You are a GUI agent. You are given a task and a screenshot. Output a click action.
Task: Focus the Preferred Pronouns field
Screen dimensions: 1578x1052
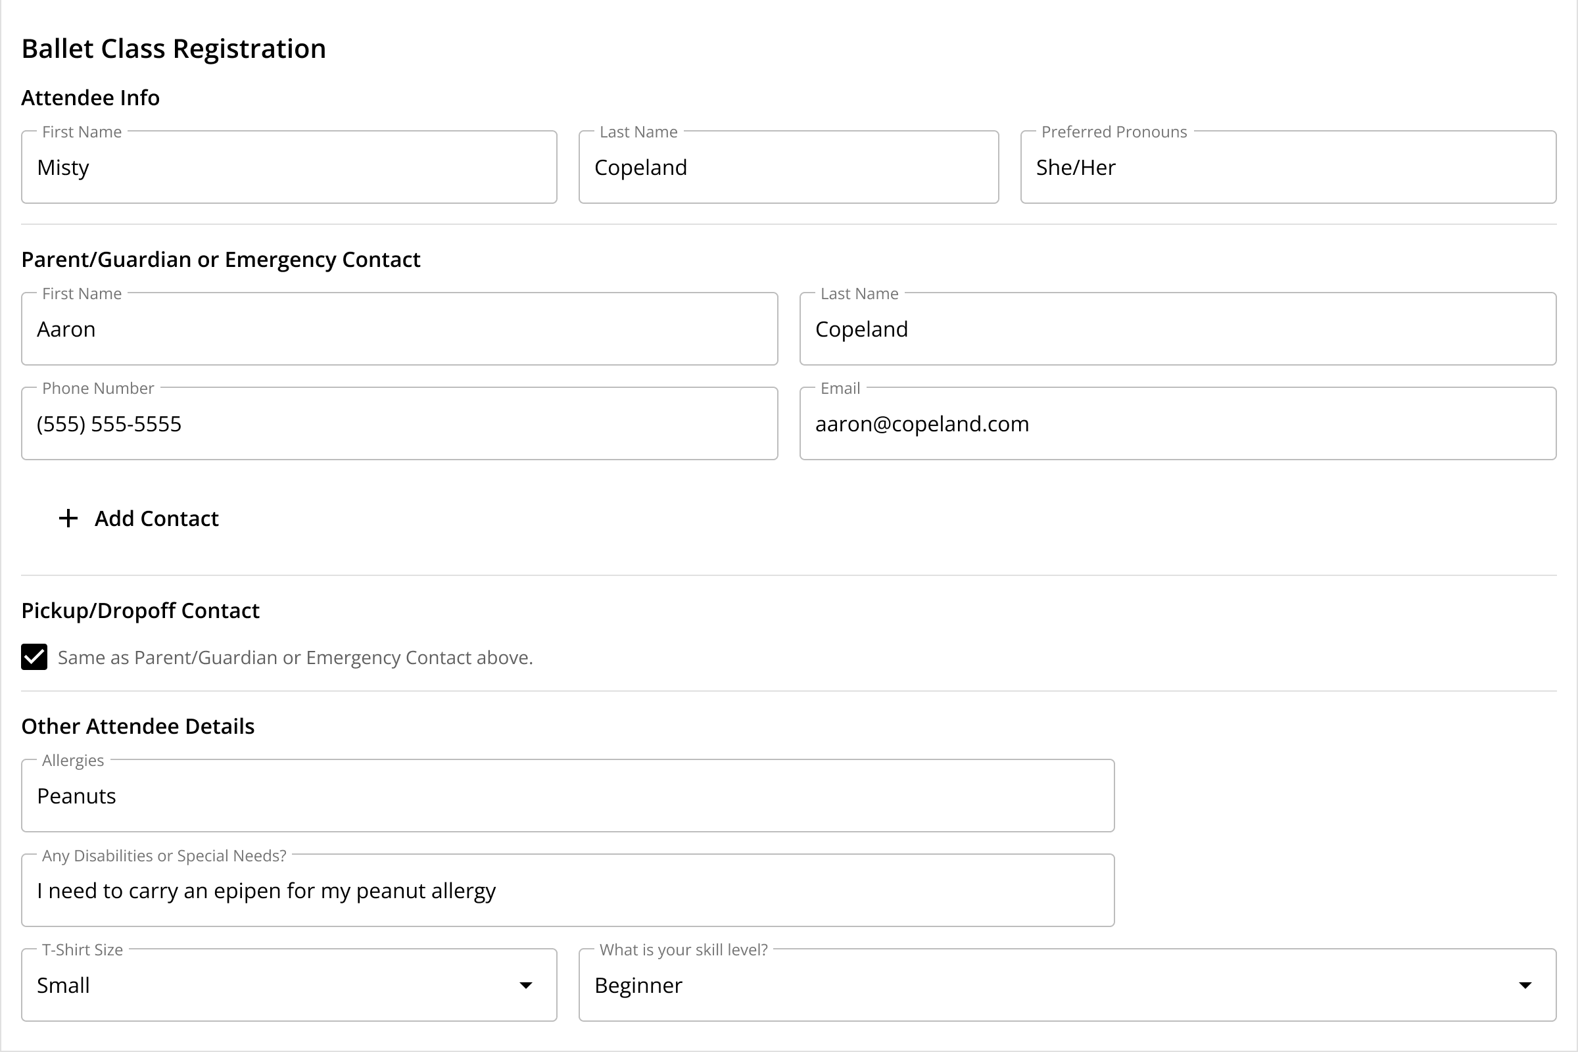[1288, 167]
